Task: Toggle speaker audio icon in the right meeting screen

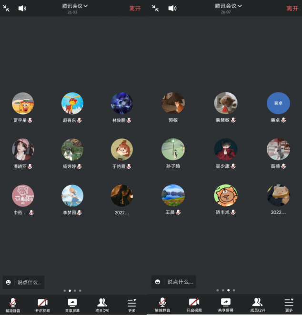Action: coord(172,8)
